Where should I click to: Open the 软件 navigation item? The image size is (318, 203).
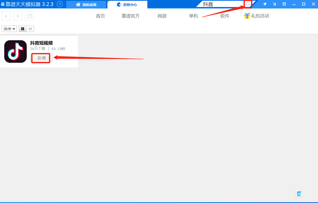pyautogui.click(x=225, y=16)
